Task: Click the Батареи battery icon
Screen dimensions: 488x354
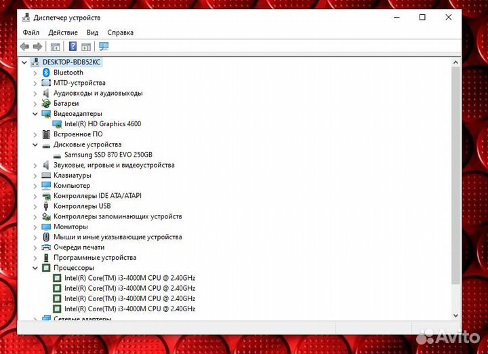Action: tap(46, 103)
